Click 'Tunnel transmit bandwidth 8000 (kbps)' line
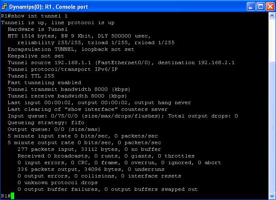Screen dimensions: 276x200 point(69,90)
